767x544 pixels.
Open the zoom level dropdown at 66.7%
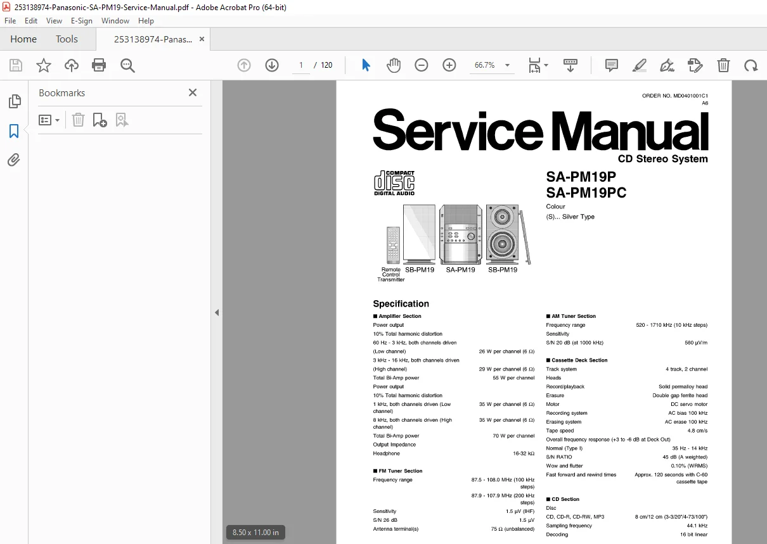tap(493, 65)
